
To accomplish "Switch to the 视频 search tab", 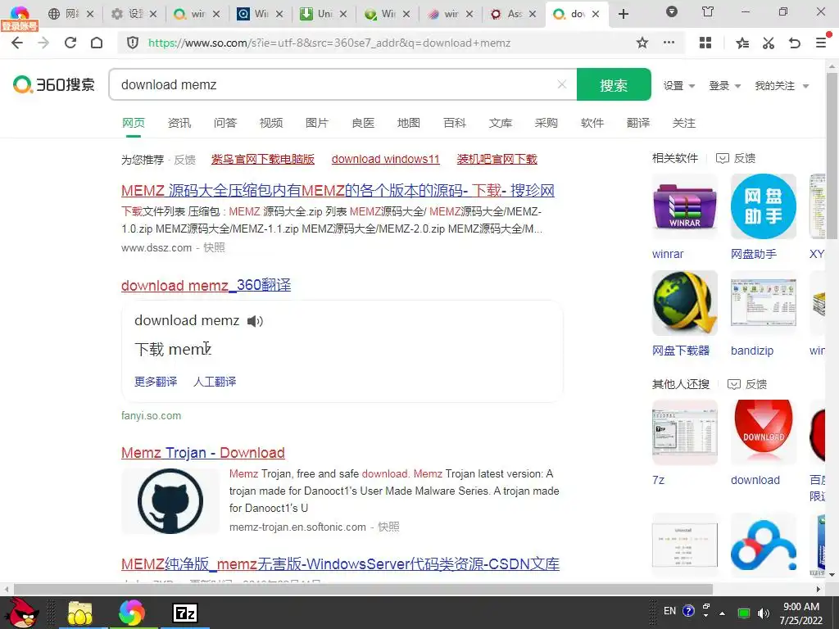I will [x=271, y=123].
